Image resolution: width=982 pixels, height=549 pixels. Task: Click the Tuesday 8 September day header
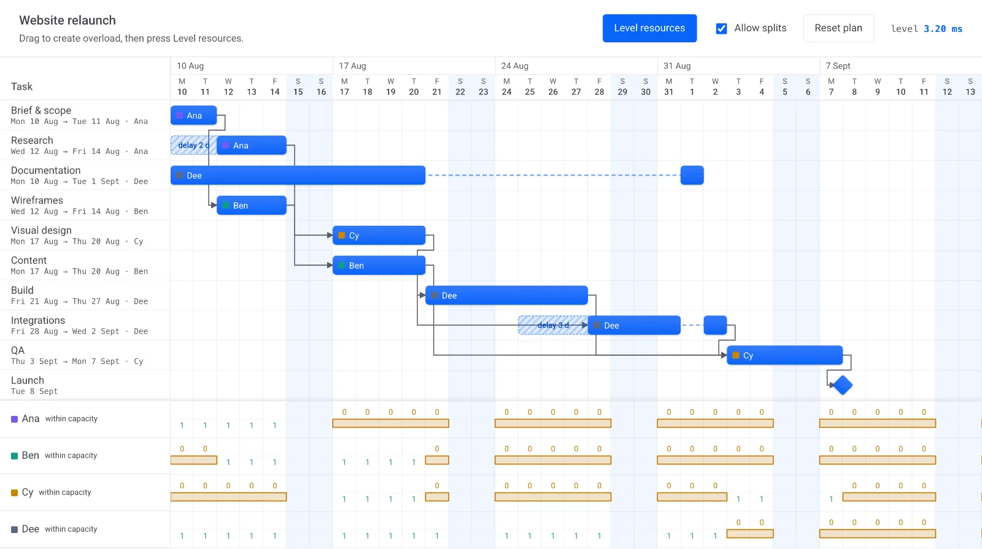click(x=854, y=86)
